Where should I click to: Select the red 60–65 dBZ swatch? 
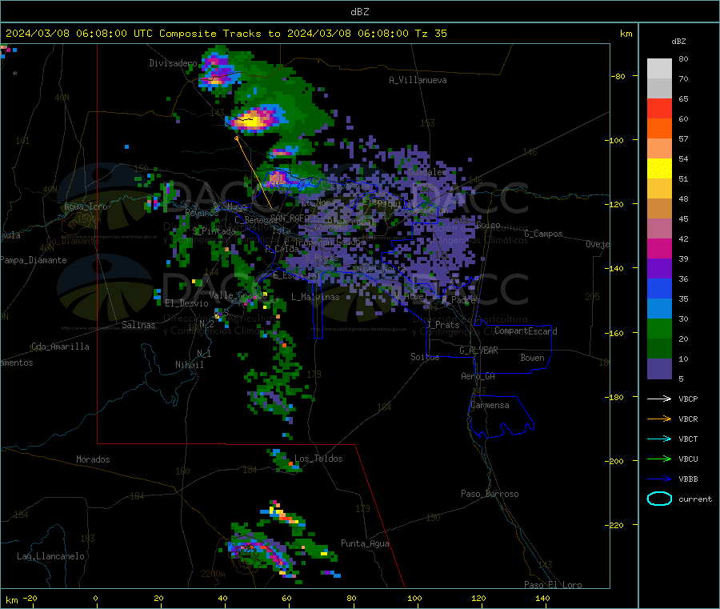point(659,108)
